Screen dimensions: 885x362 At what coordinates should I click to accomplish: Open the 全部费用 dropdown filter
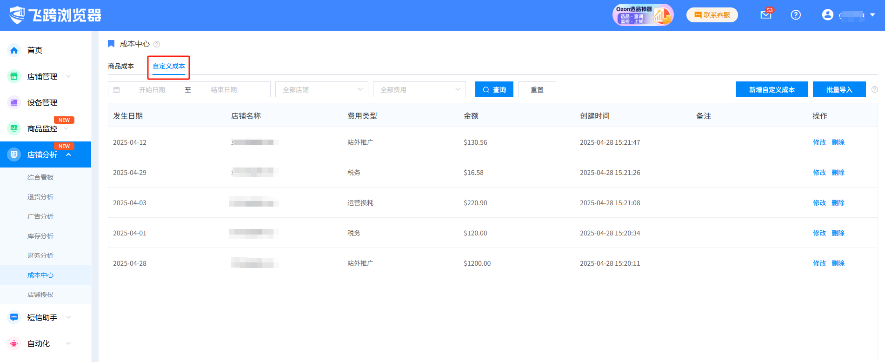(419, 89)
